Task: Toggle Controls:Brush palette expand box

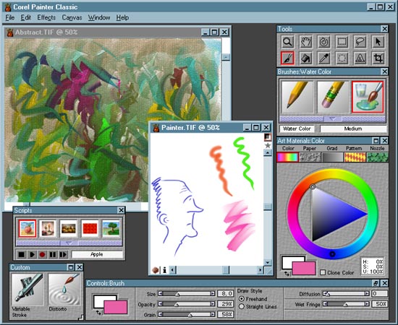Action: pos(376,283)
